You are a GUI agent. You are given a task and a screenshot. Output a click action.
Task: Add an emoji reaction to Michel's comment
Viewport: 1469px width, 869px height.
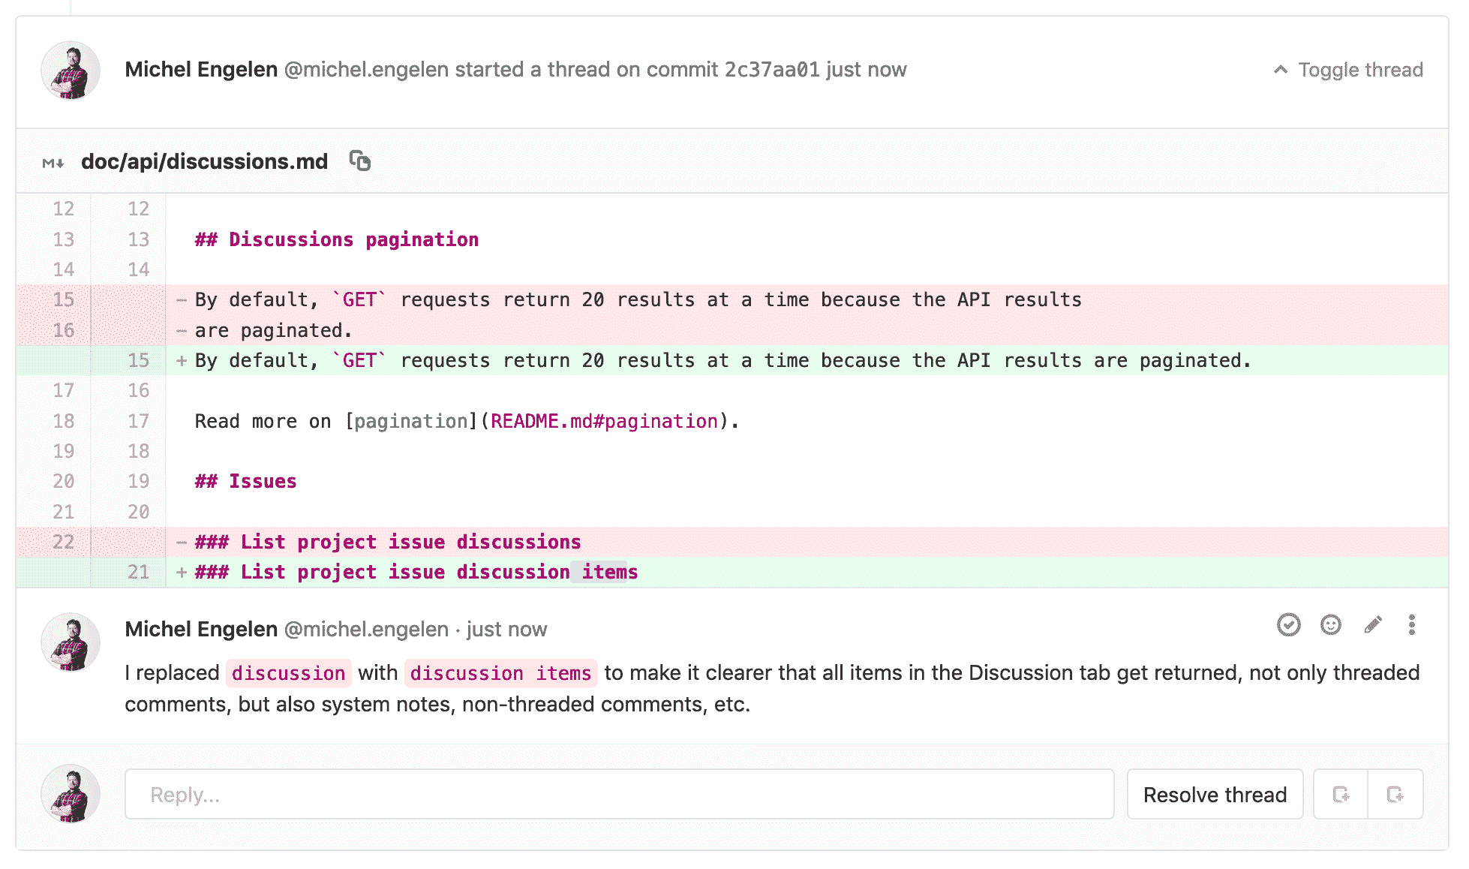pos(1330,624)
